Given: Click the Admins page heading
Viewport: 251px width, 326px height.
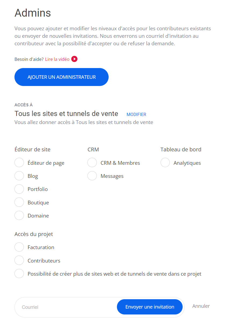Looking at the screenshot, I should coord(33,13).
